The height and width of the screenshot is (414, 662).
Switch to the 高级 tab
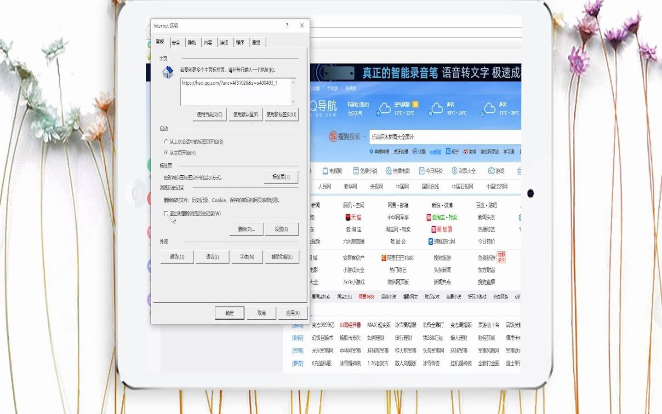tap(257, 42)
